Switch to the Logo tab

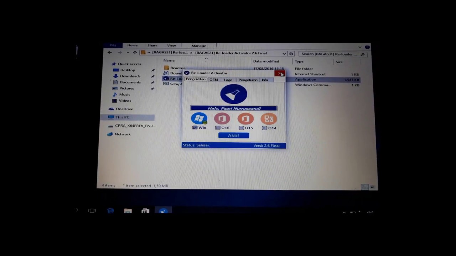pyautogui.click(x=228, y=80)
